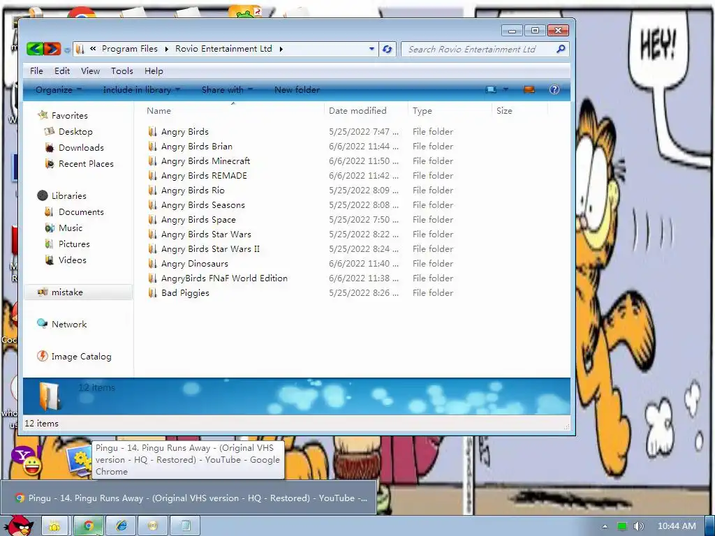Screen dimensions: 715x536
Task: Select the Angry Birds Rio folder
Action: click(x=193, y=190)
